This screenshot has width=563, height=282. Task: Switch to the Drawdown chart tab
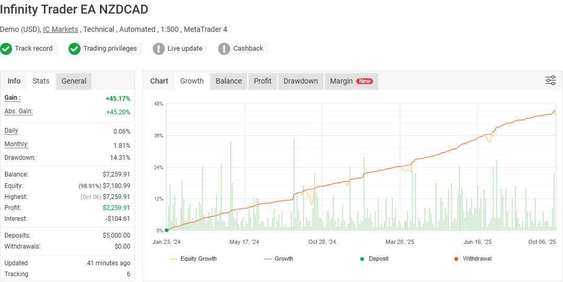click(300, 81)
